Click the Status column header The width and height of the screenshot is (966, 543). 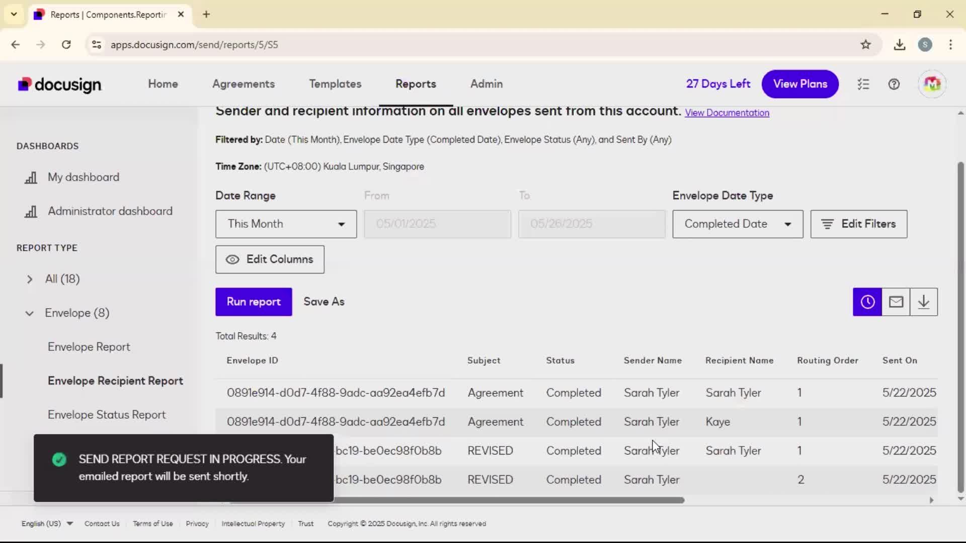point(560,360)
